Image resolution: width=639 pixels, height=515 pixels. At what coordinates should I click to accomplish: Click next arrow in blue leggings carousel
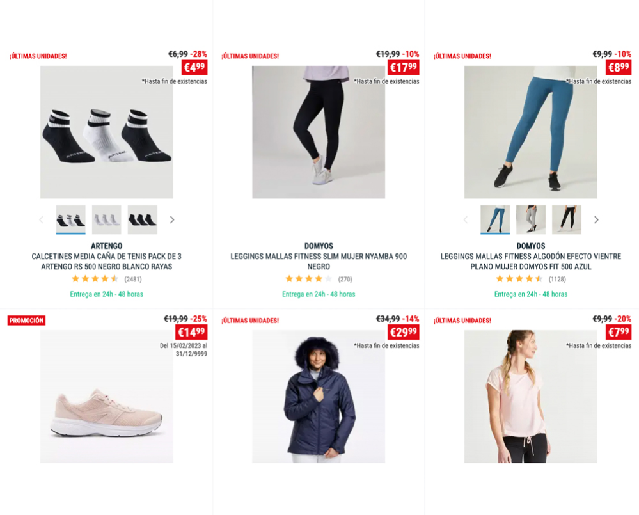[596, 220]
